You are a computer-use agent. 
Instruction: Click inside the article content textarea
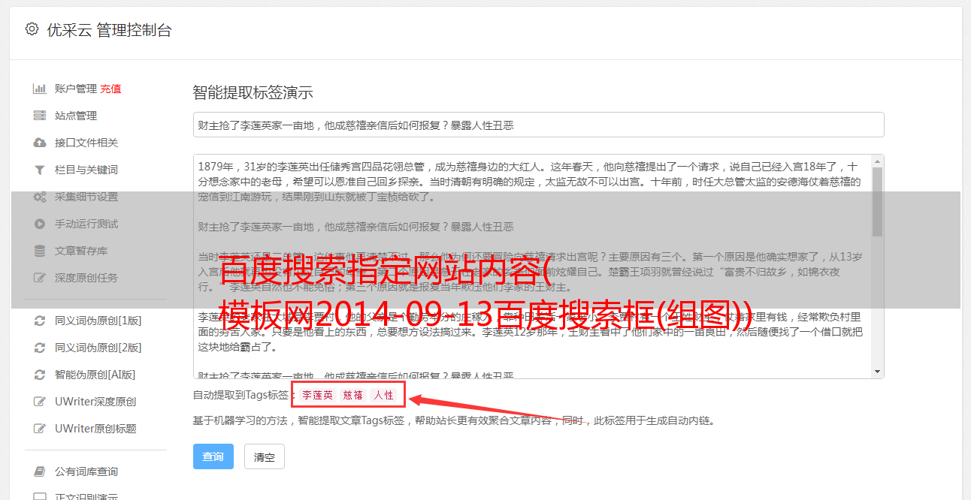point(532,267)
